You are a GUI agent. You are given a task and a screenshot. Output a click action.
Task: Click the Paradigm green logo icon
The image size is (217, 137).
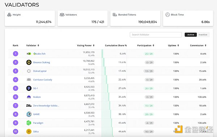click(x=29, y=123)
